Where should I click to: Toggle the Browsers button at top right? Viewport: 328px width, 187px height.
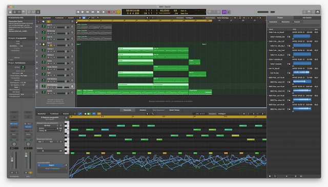click(318, 12)
